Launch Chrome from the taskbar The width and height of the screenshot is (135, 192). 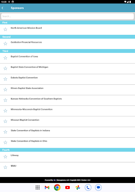point(57,187)
